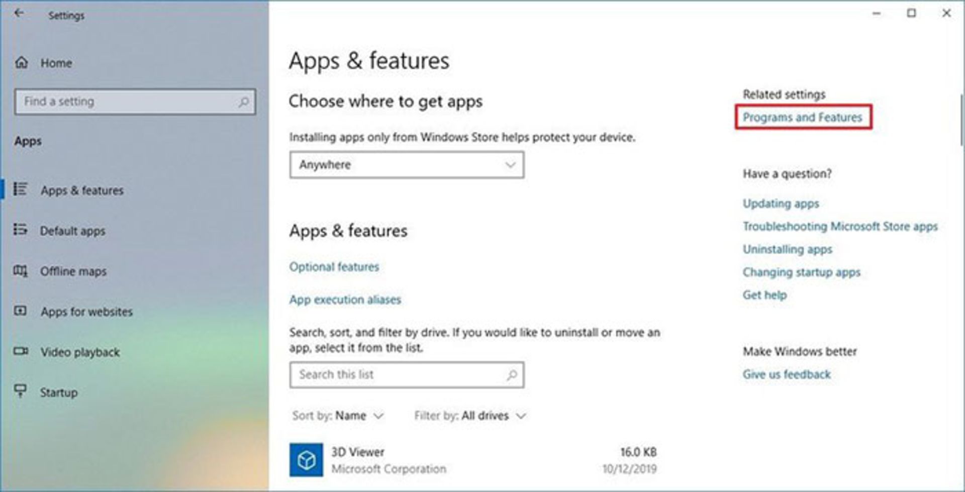Select the 3D Viewer app name
This screenshot has height=492, width=965.
point(357,452)
